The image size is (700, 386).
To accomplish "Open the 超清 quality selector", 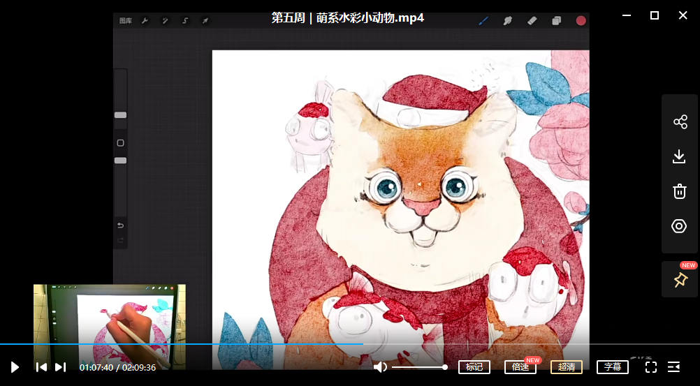I will pyautogui.click(x=566, y=367).
